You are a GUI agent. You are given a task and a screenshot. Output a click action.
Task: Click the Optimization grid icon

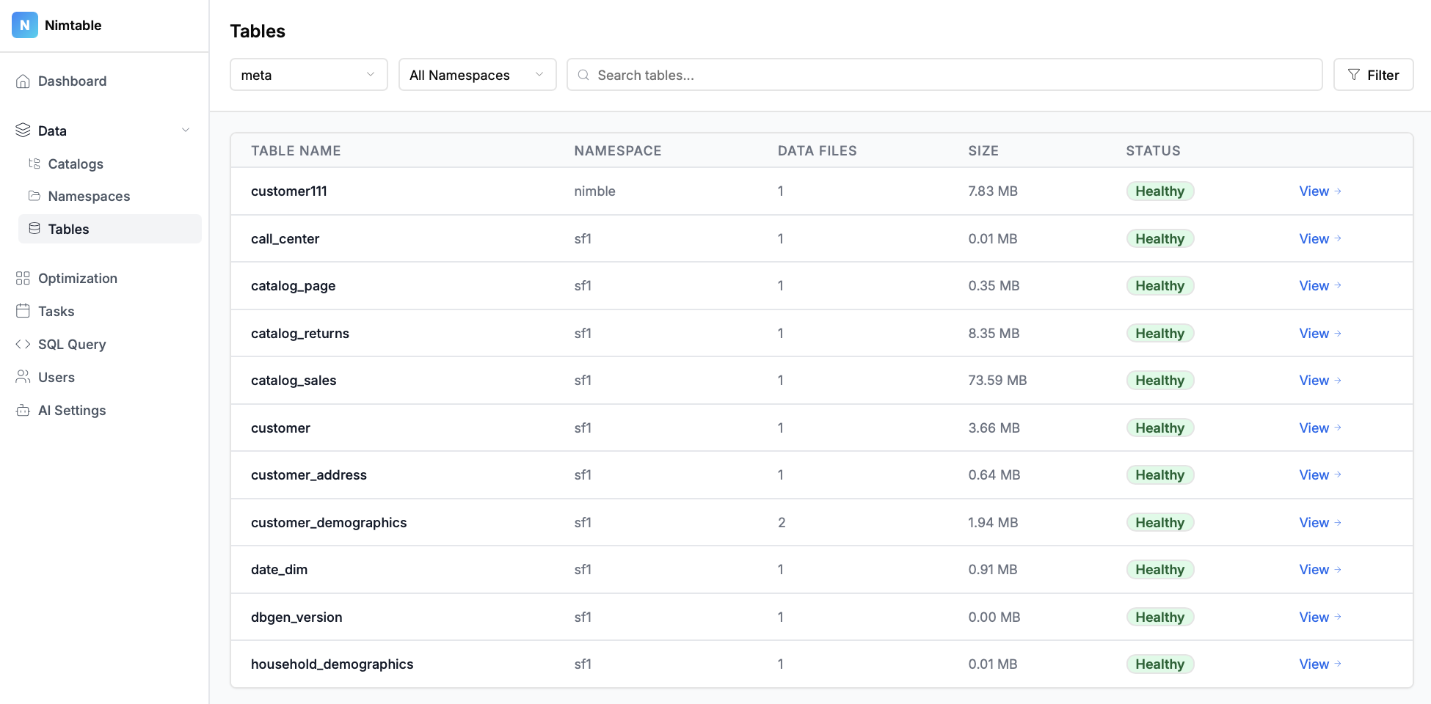(23, 278)
